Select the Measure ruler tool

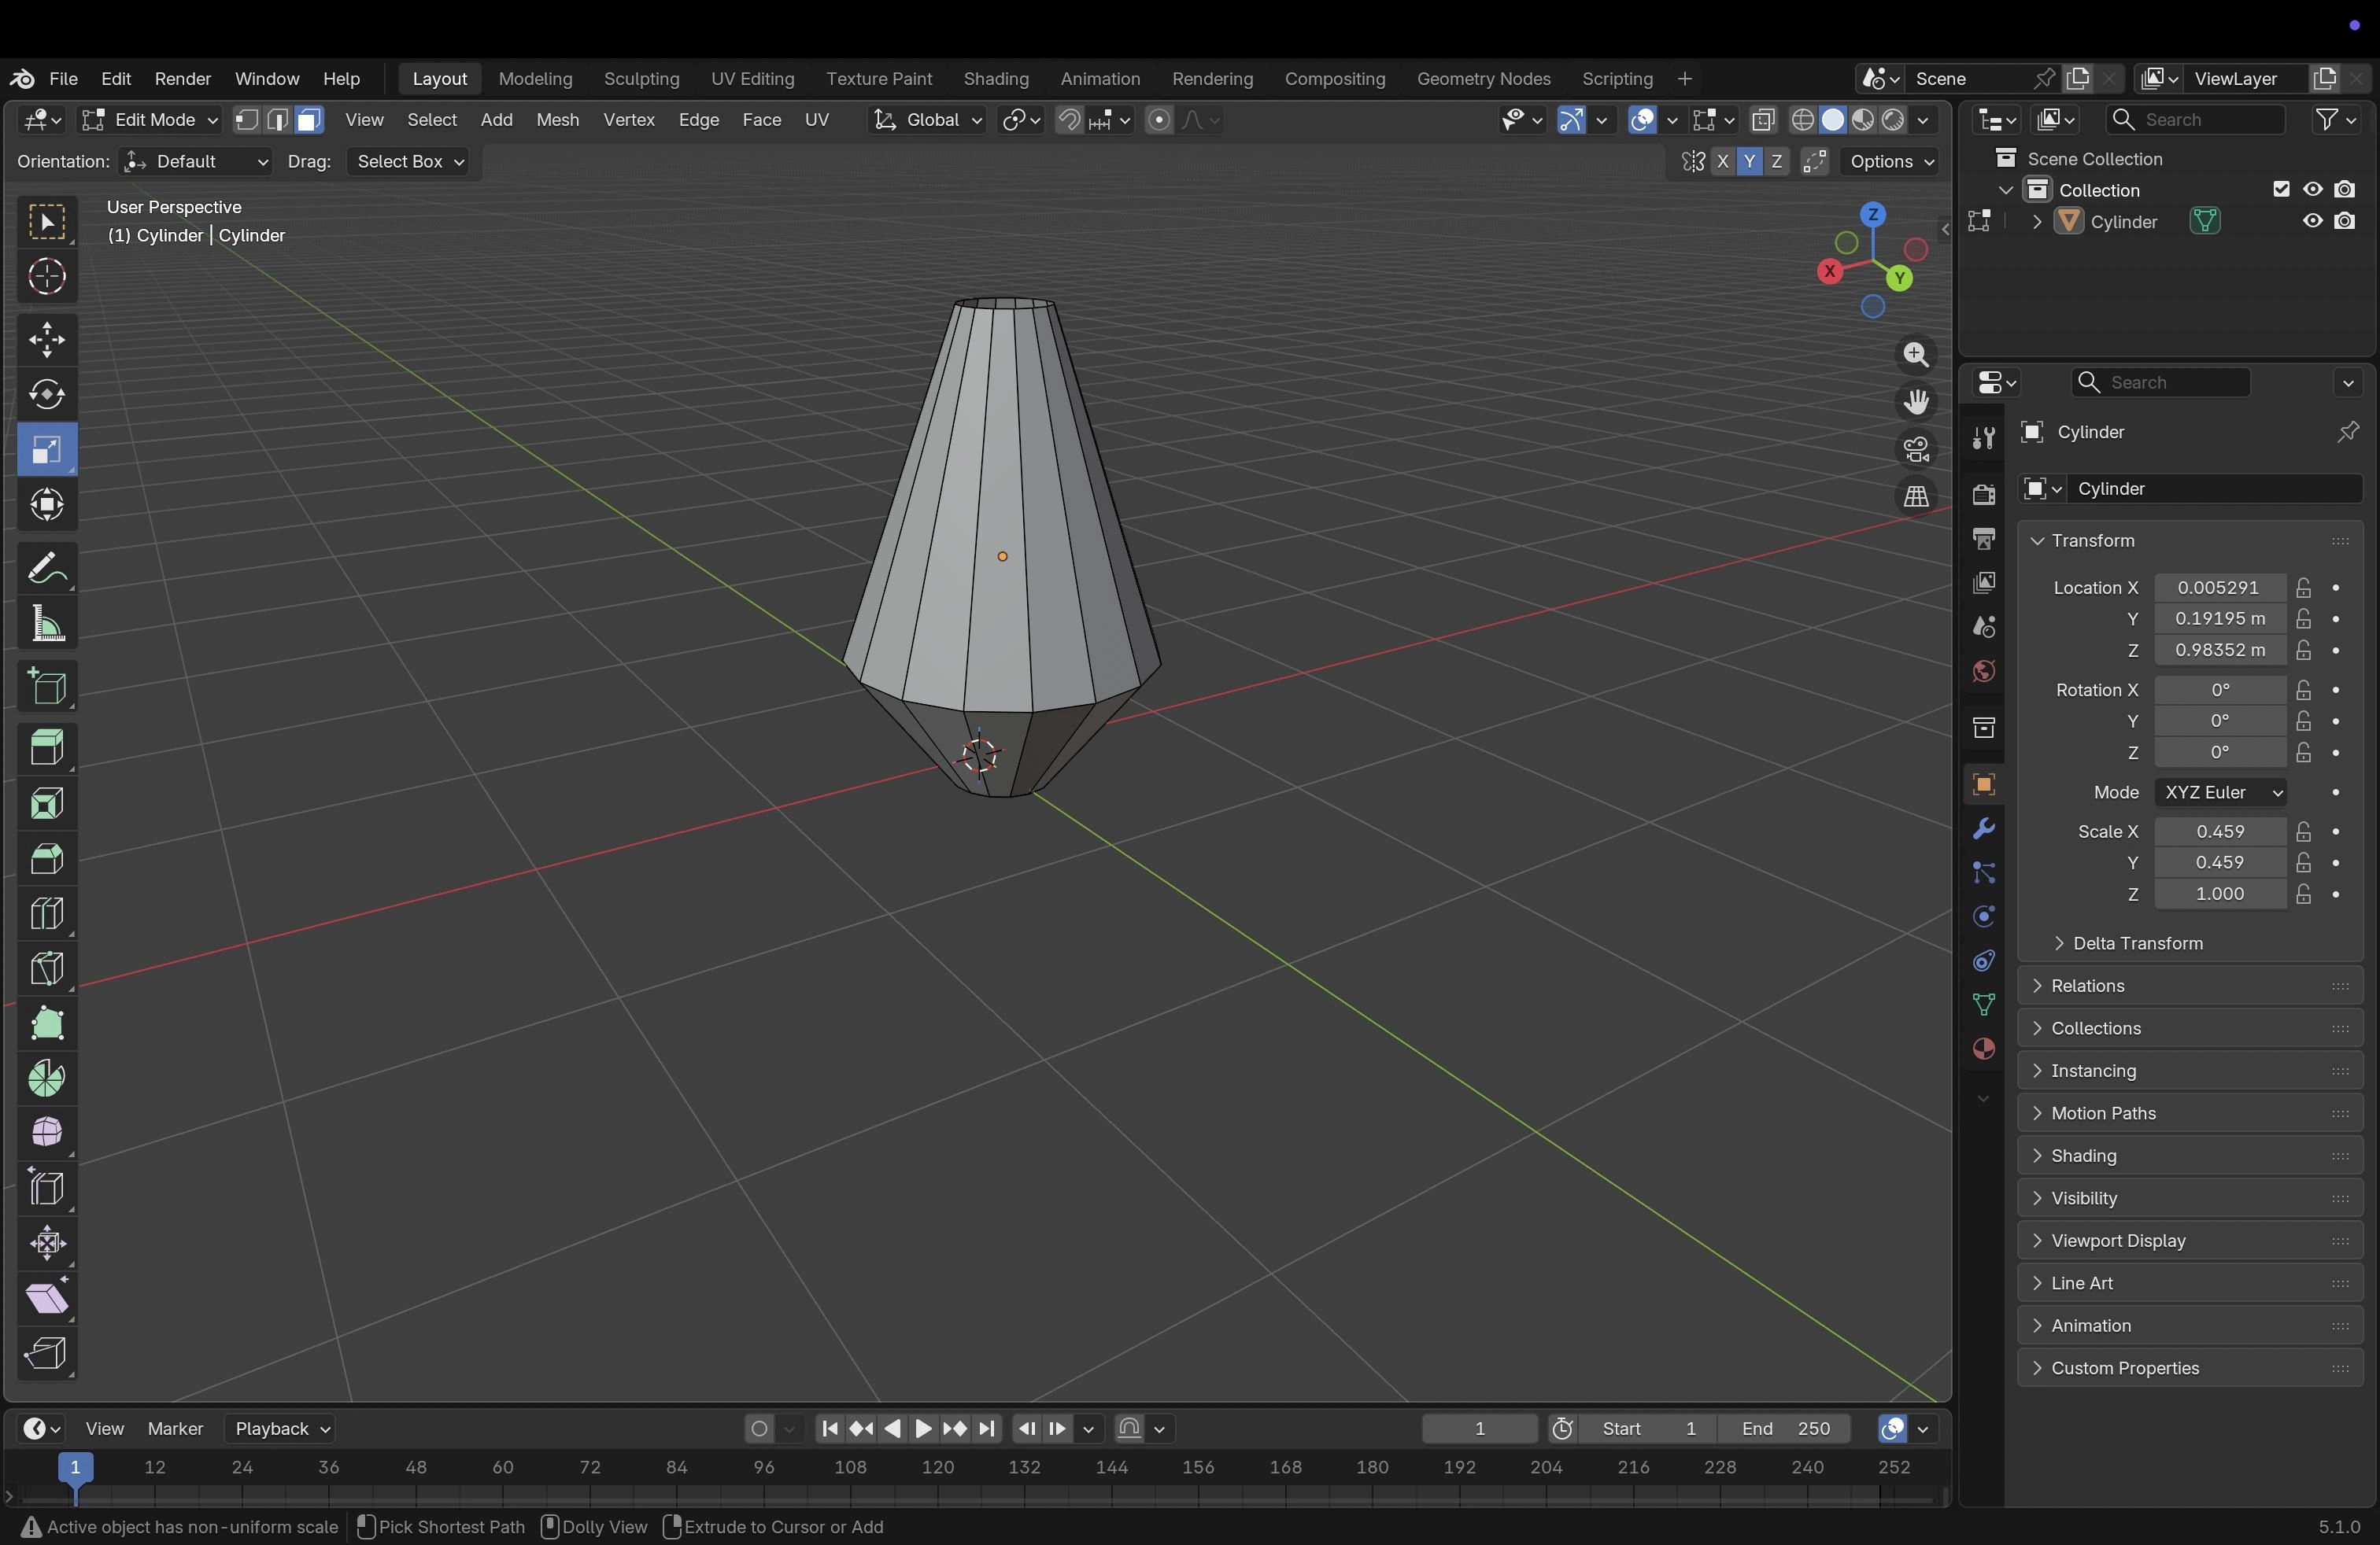47,625
